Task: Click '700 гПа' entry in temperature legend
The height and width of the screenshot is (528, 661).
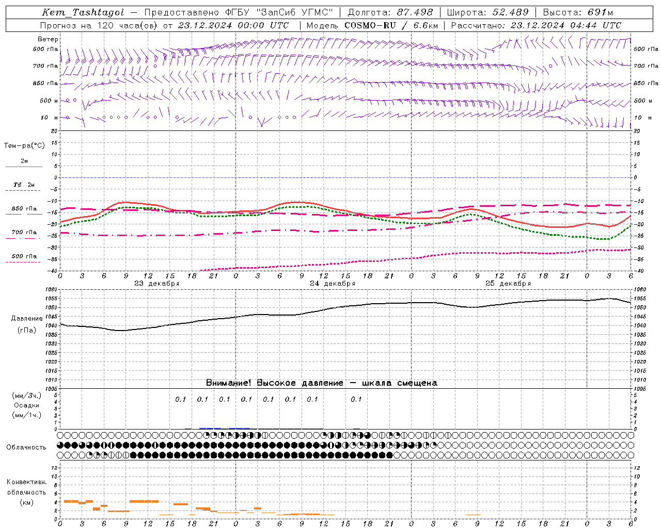Action: 24,233
